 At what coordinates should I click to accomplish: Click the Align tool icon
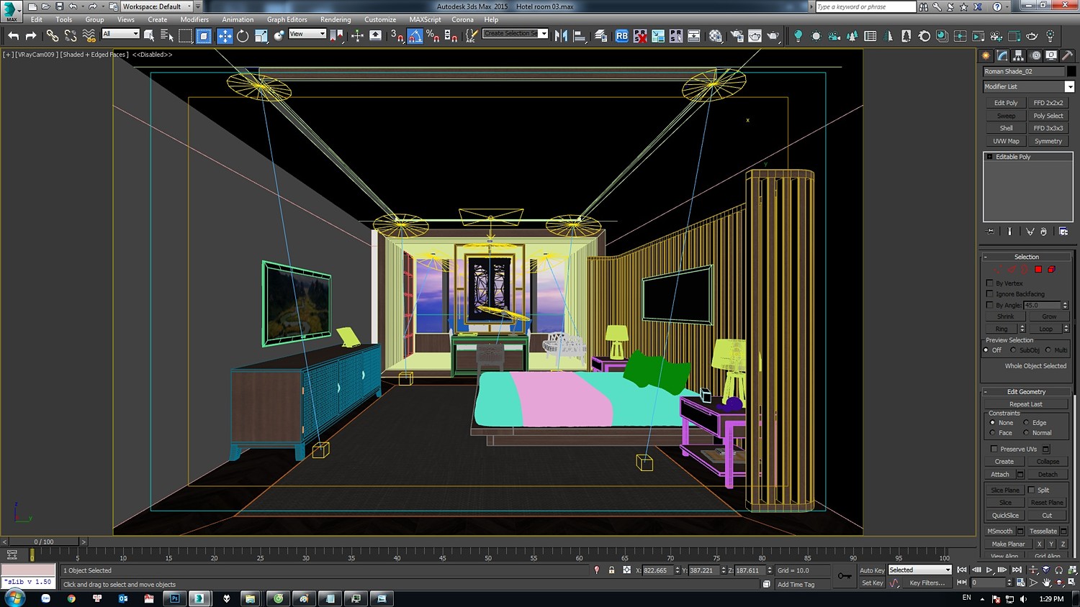pos(580,35)
